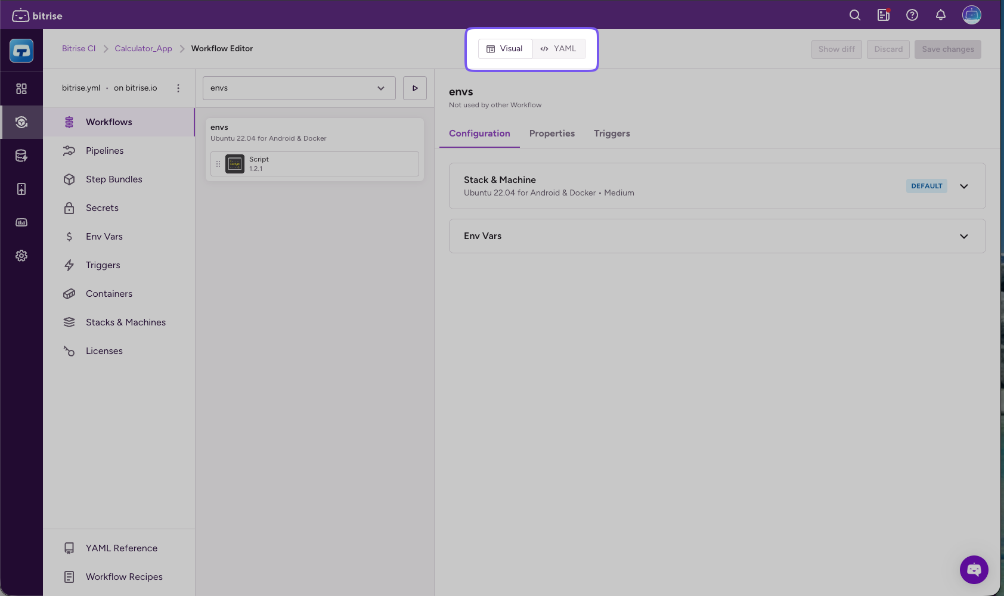
Task: Click the Save changes button
Action: coord(948,49)
